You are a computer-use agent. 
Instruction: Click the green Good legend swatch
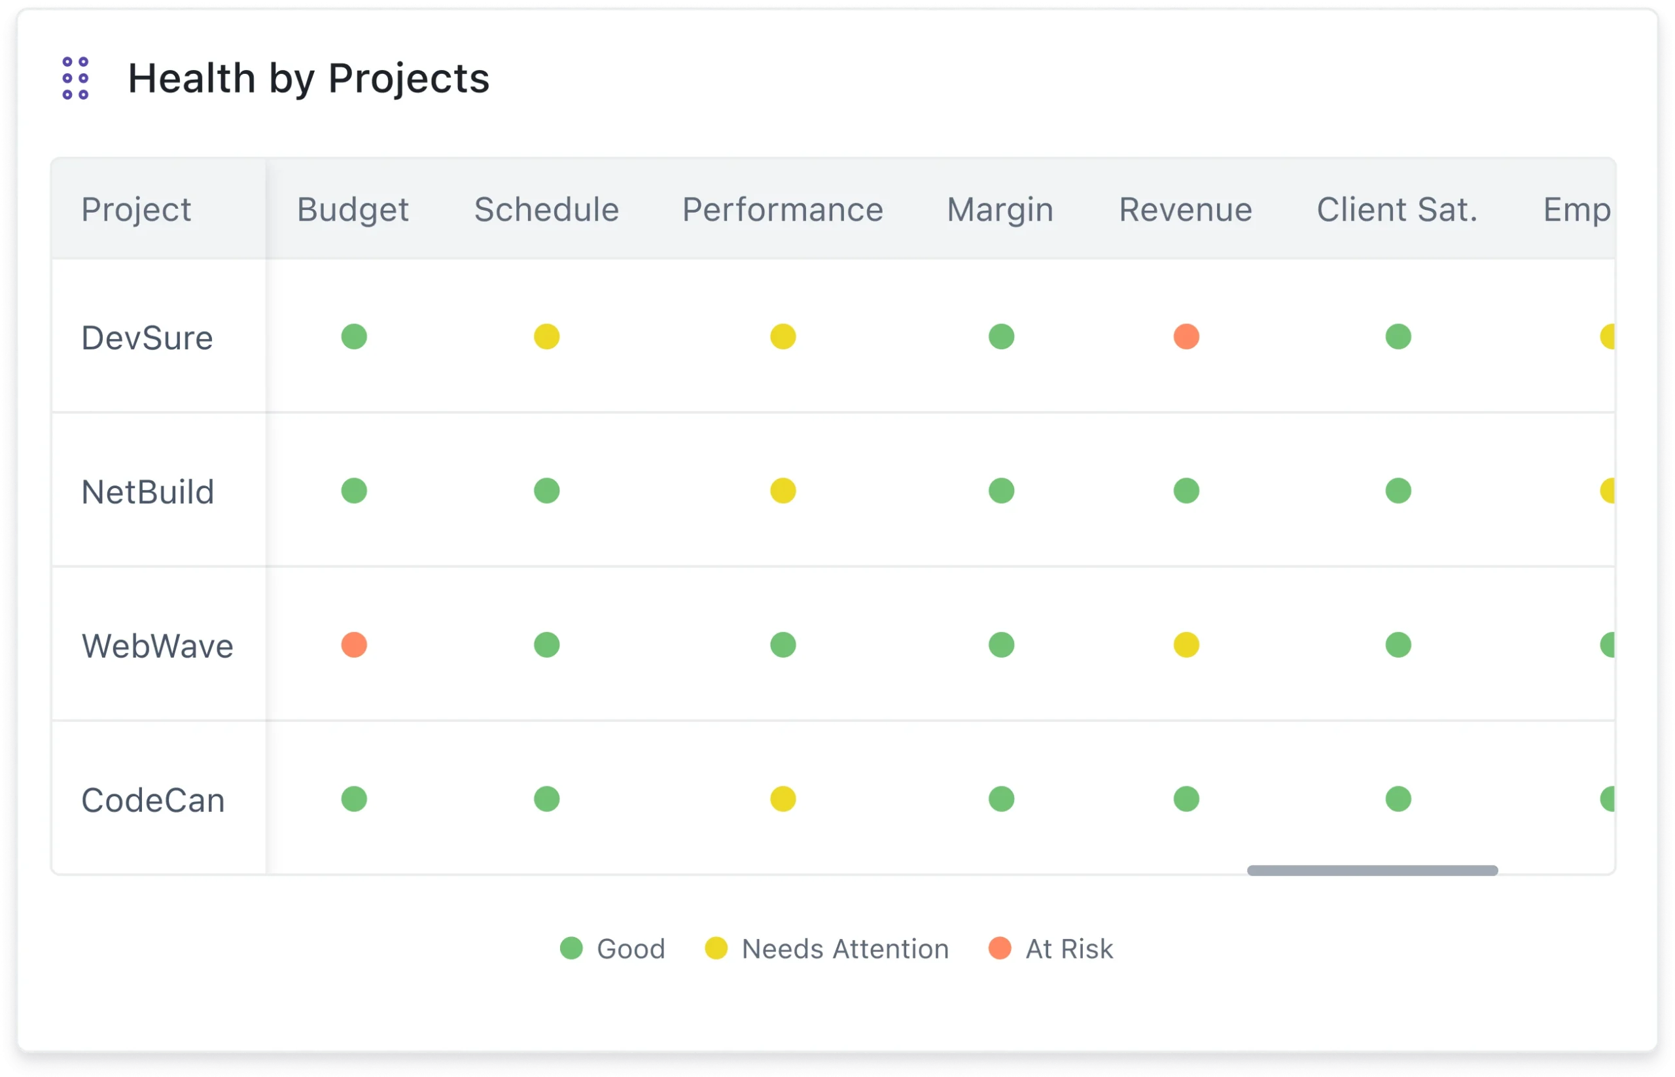571,948
